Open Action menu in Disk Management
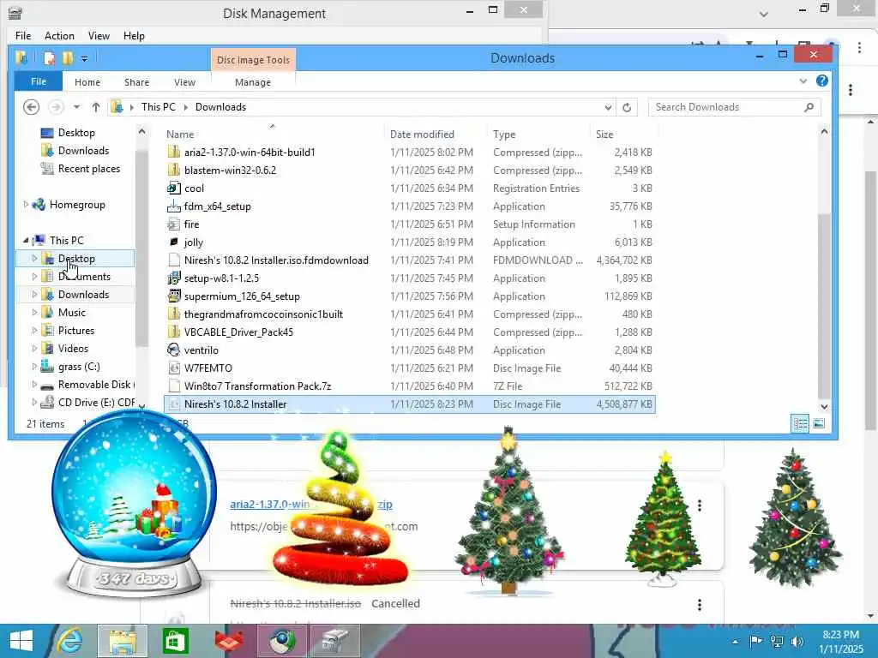Screen dimensions: 878x658 coord(59,36)
